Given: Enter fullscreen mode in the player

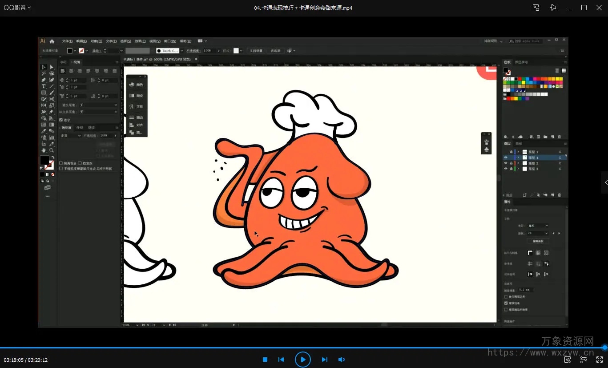Looking at the screenshot, I should coord(599,360).
